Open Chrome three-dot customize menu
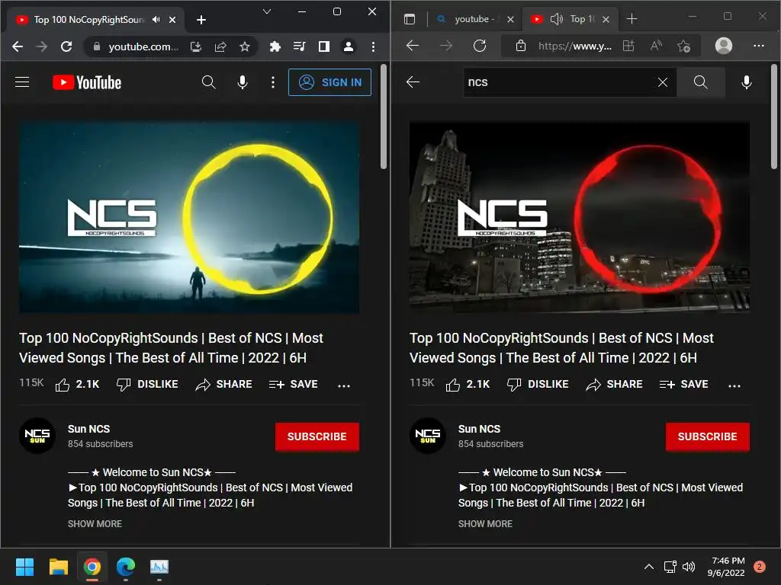 coord(373,46)
